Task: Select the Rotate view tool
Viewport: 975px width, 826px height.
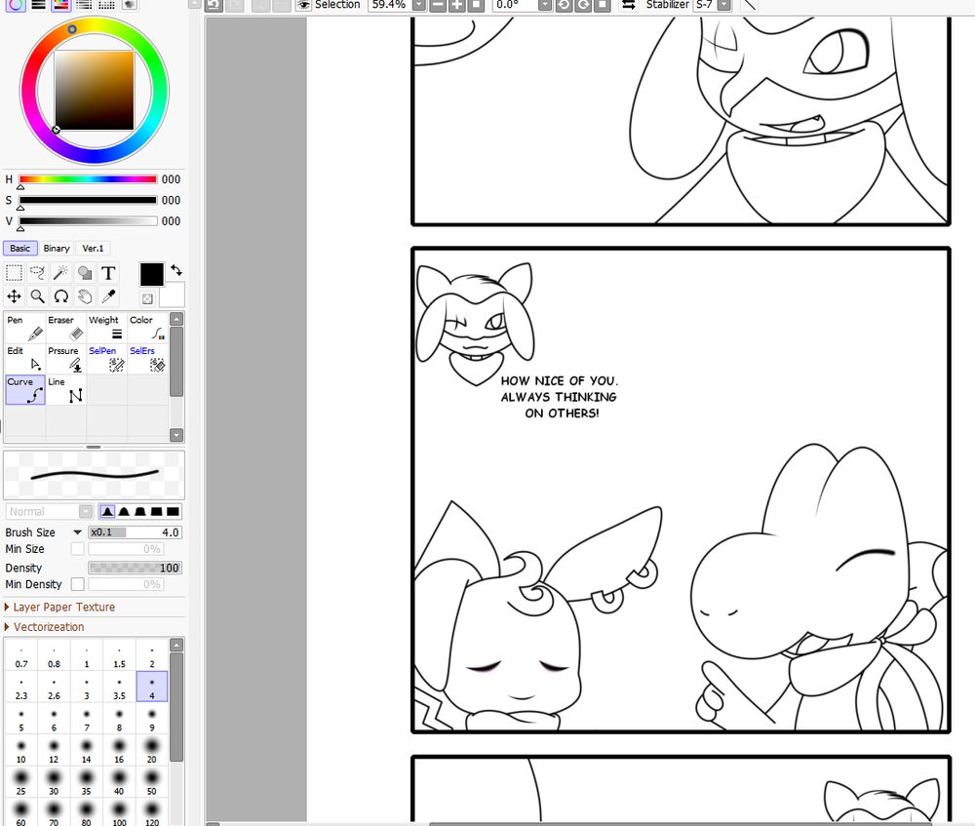Action: [x=60, y=296]
